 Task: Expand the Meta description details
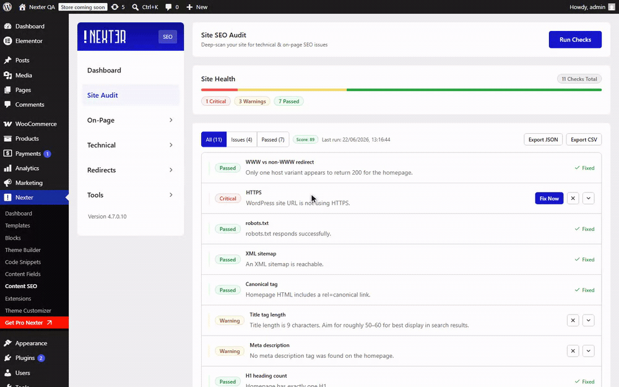tap(588, 350)
